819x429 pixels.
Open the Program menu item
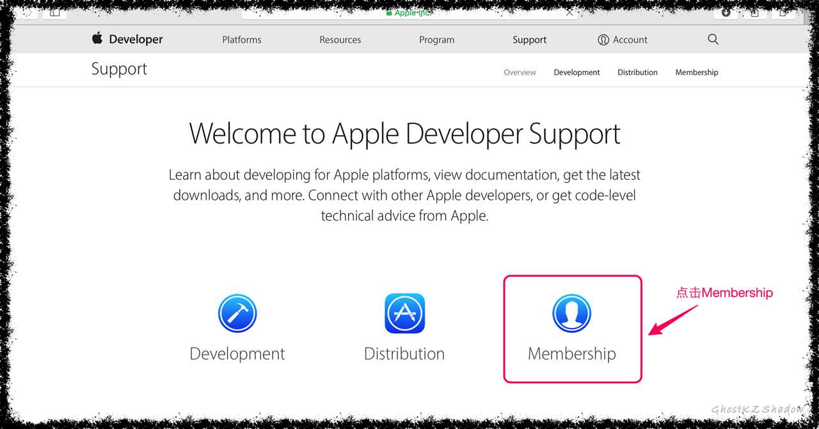(437, 40)
